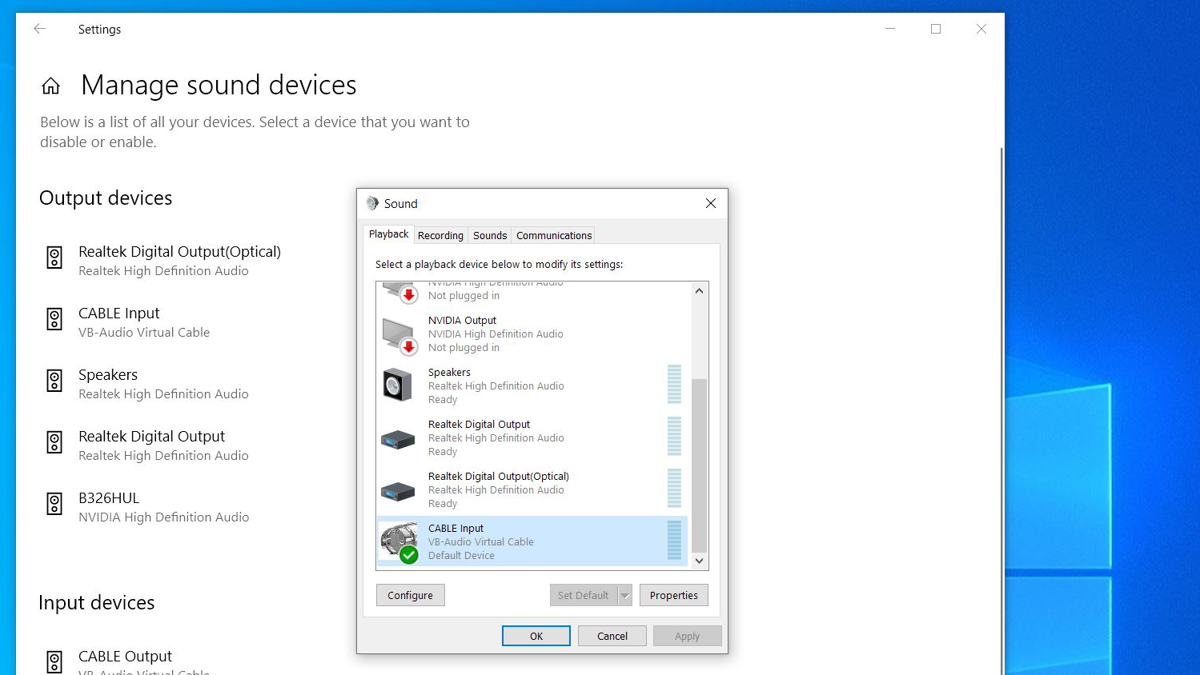Select 'Realtek Digital Output' text in Settings
The image size is (1200, 675).
[x=151, y=436]
